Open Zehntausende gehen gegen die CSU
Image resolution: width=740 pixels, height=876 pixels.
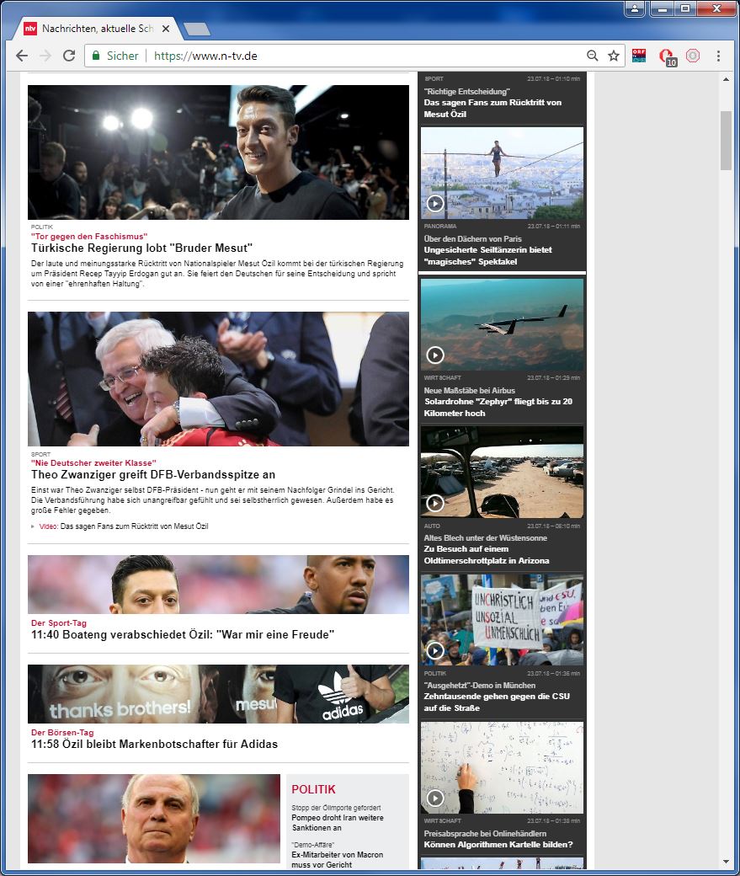pos(497,702)
